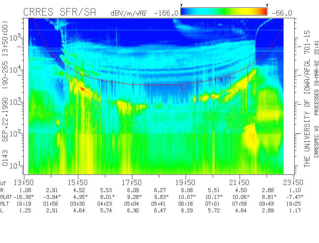Click the CRRES SFR/SA plot title
The image size is (319, 243).
pyautogui.click(x=59, y=12)
